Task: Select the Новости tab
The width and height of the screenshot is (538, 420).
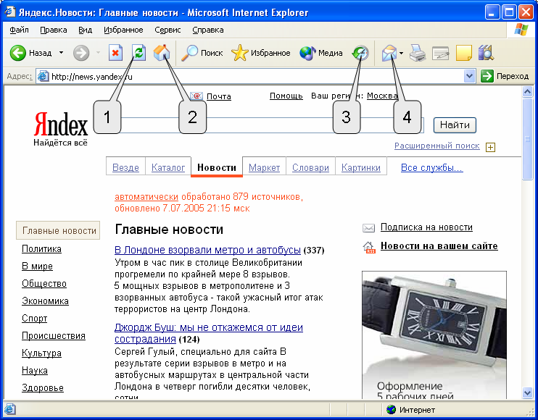Action: [x=217, y=167]
